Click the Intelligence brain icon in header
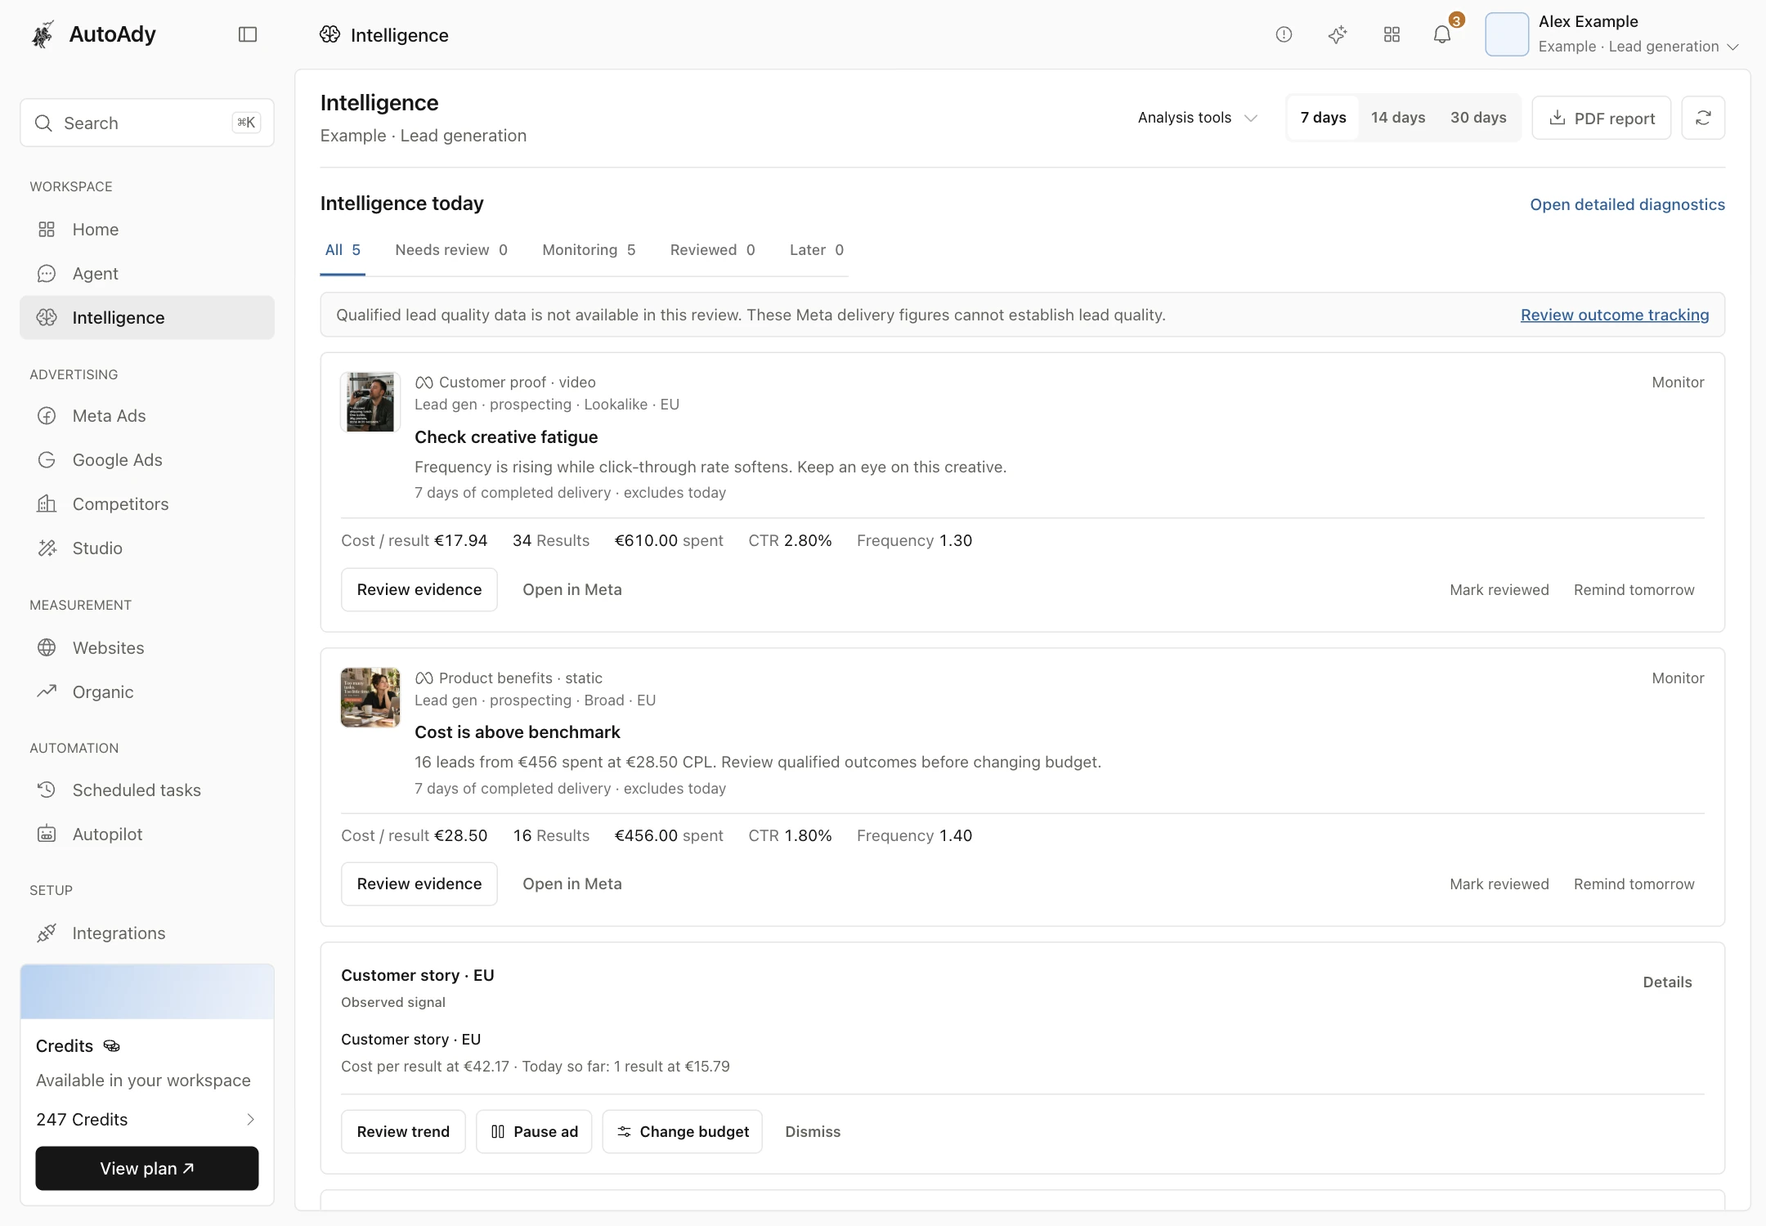1766x1226 pixels. [330, 34]
